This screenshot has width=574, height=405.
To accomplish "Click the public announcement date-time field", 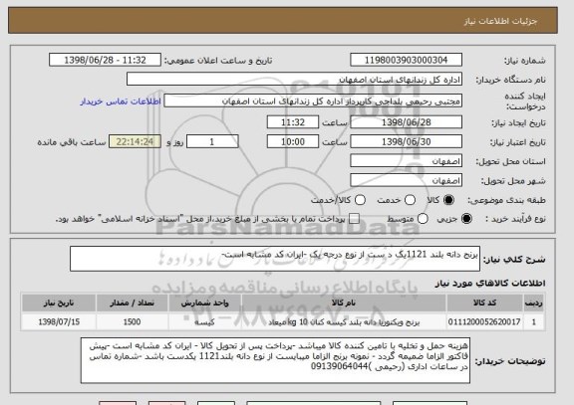I will pos(105,60).
